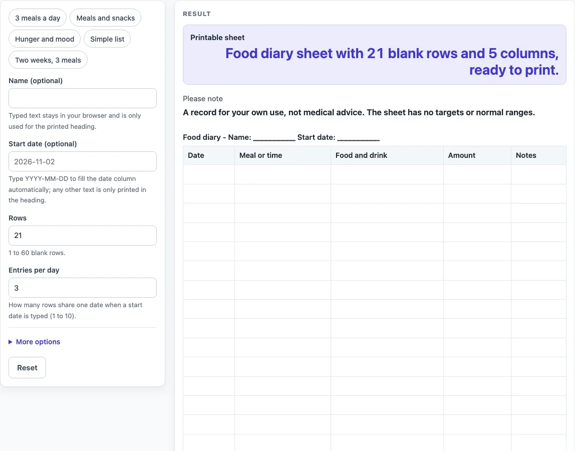
Task: Click the 'Notes' column header
Action: pyautogui.click(x=539, y=155)
